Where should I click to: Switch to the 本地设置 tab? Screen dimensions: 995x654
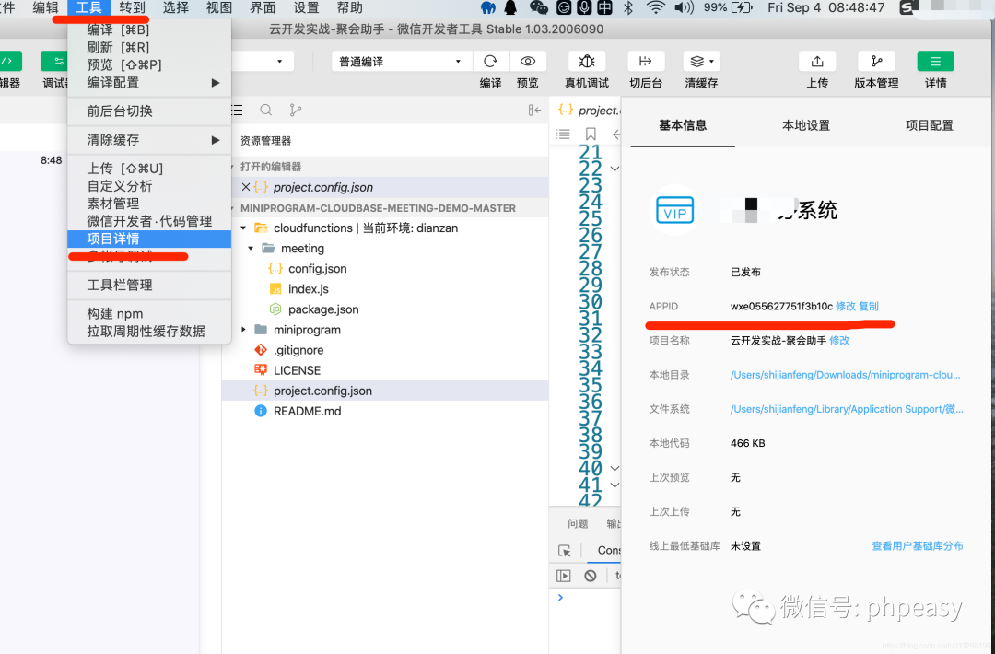click(806, 125)
